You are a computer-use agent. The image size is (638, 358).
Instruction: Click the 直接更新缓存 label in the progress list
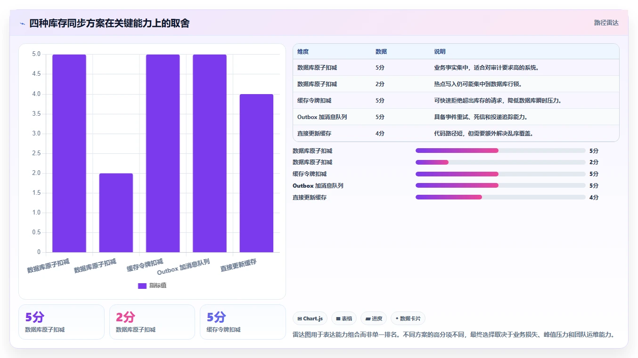pos(310,198)
